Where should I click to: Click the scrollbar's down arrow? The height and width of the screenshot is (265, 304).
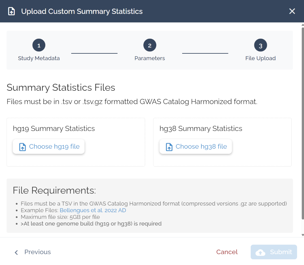[302, 235]
